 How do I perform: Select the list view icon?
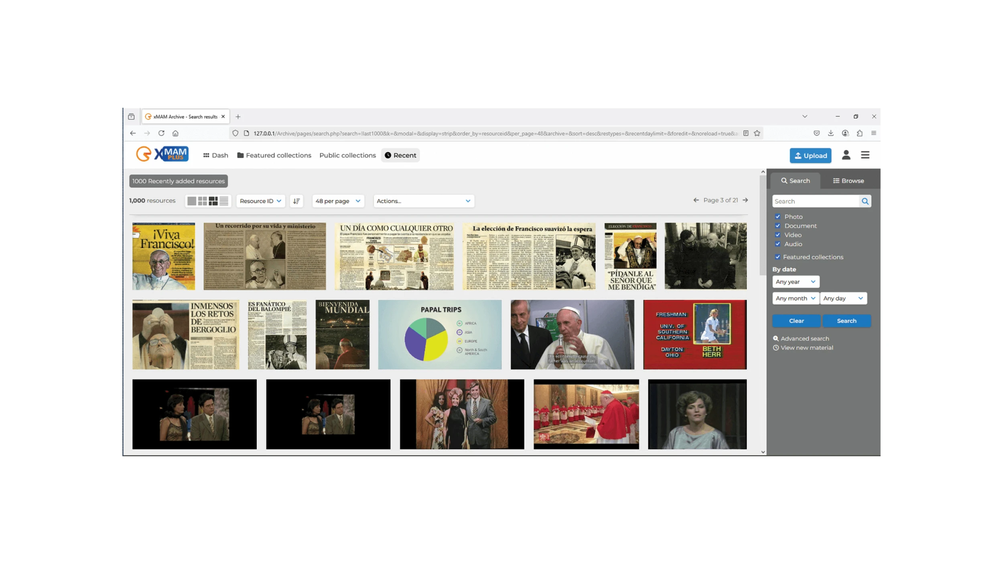[x=224, y=201]
